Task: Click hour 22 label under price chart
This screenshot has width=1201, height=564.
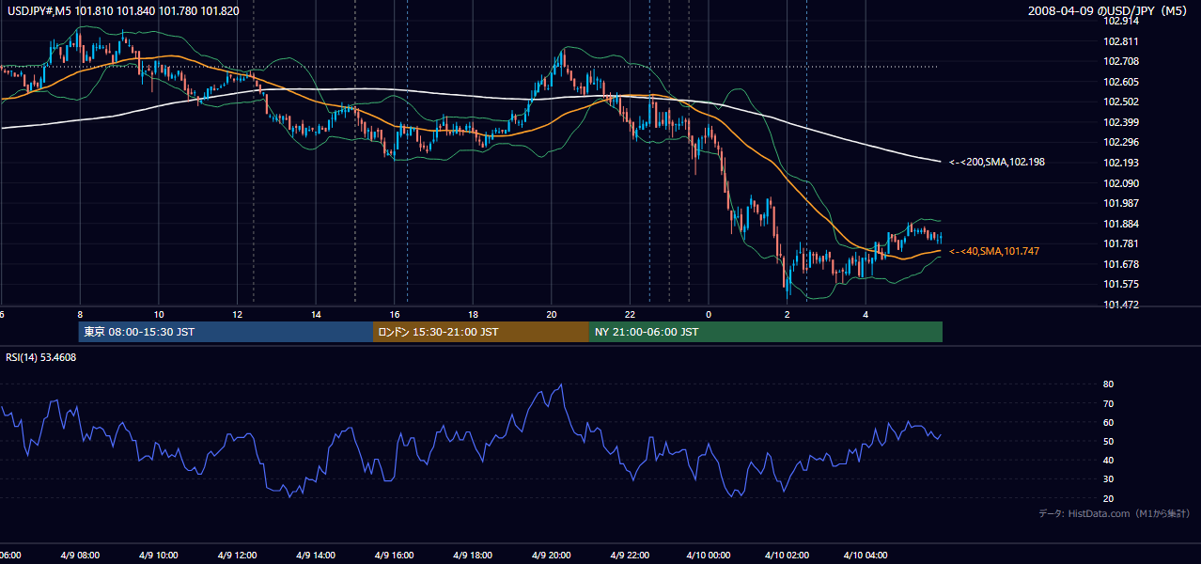Action: pyautogui.click(x=631, y=314)
